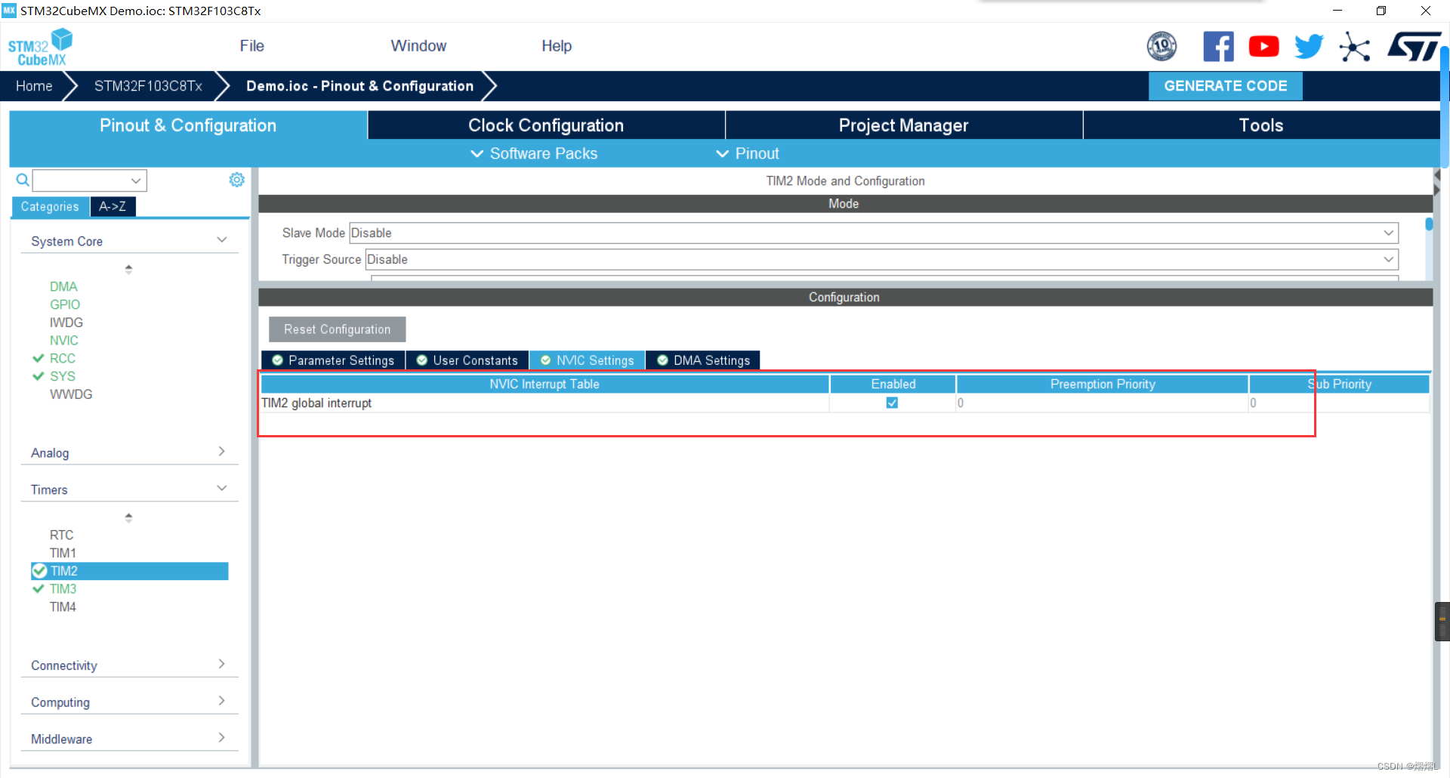Image resolution: width=1450 pixels, height=778 pixels.
Task: Collapse System Core list using small arrows
Action: (x=128, y=269)
